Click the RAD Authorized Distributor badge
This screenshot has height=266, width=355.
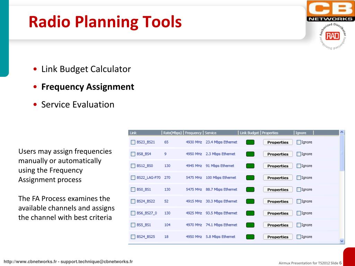point(332,36)
